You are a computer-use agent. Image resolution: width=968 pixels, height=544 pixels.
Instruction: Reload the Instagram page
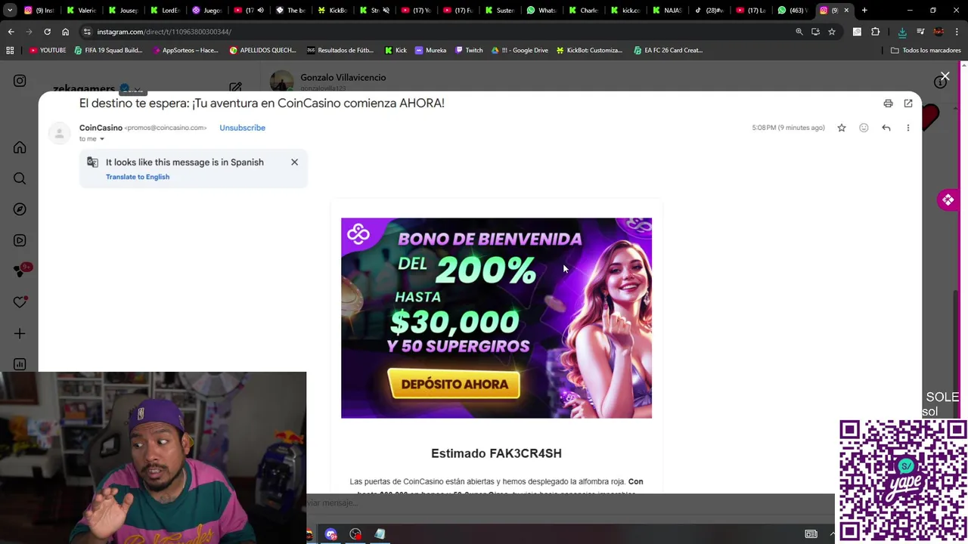pos(47,32)
